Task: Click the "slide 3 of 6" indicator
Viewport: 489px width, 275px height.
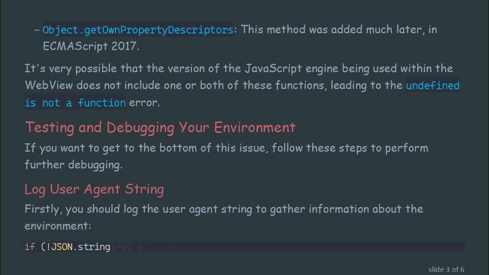Action: (x=446, y=269)
